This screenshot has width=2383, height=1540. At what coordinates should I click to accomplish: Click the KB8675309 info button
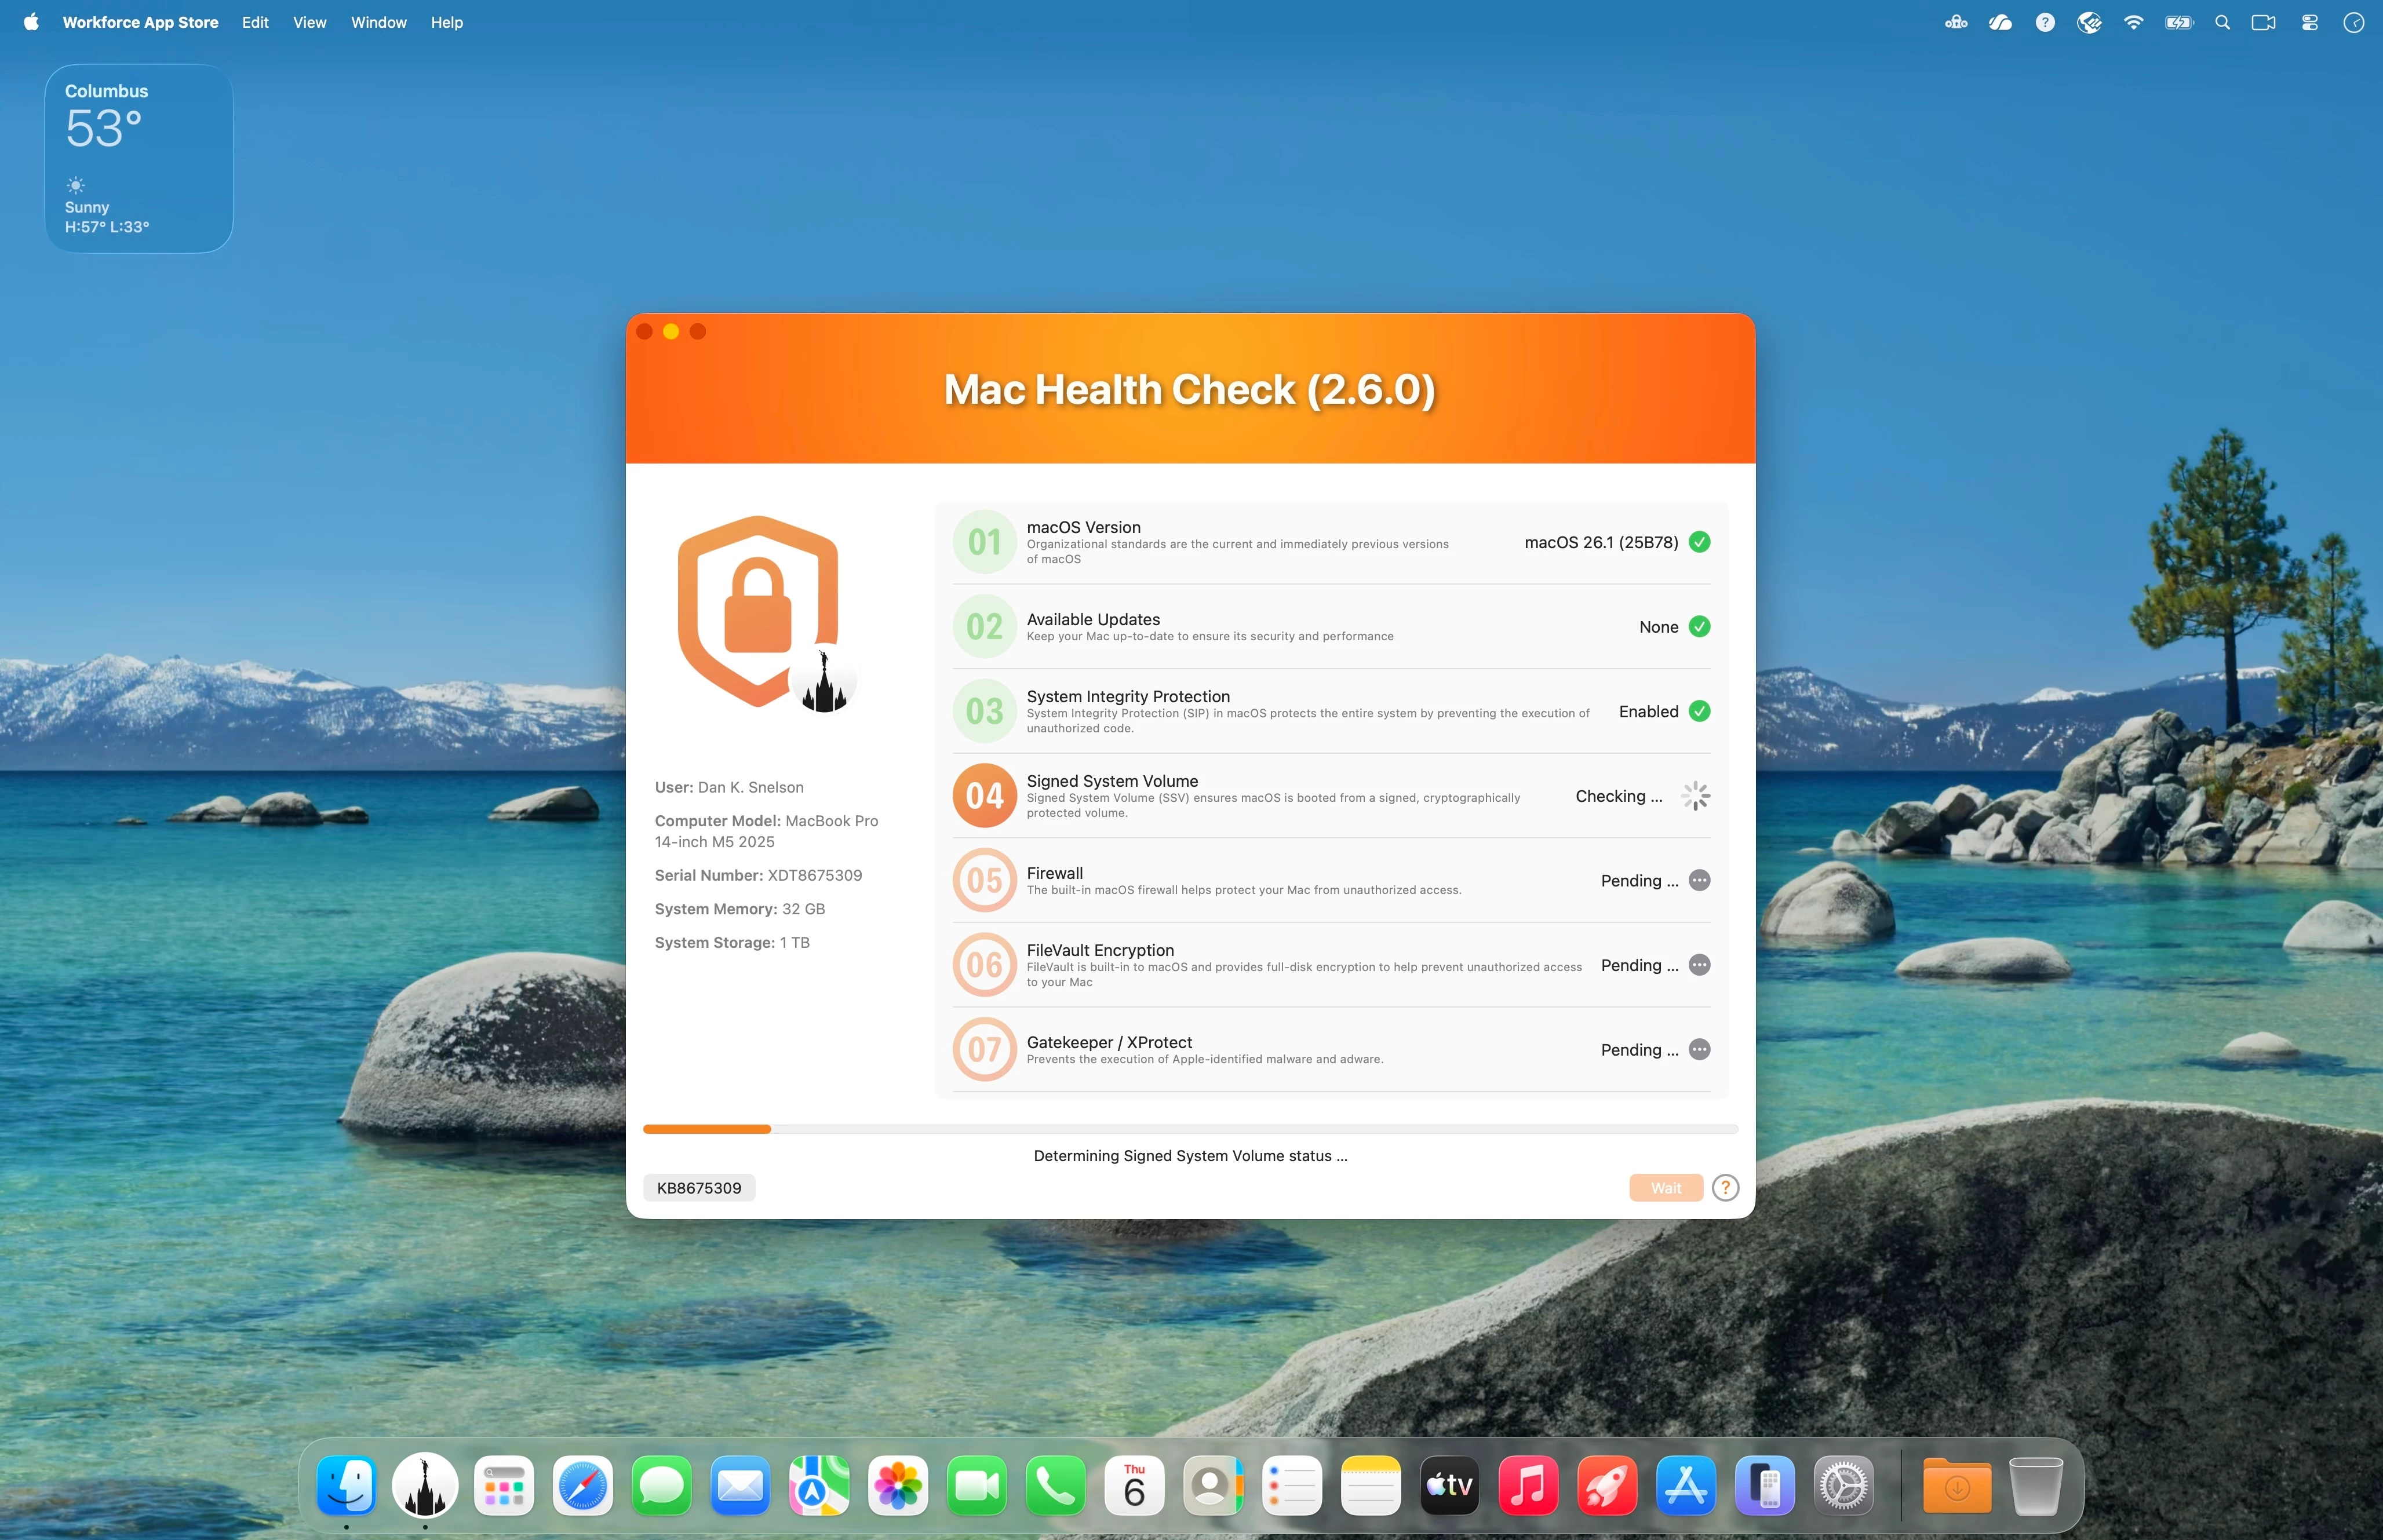pyautogui.click(x=699, y=1187)
